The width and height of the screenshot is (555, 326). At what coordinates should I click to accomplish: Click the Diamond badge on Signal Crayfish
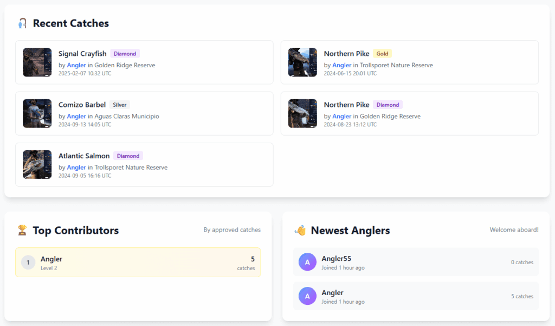tap(125, 54)
